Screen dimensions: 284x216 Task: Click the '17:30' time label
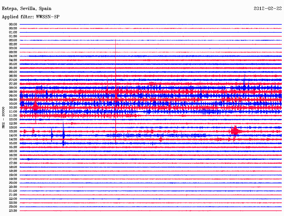13,163
